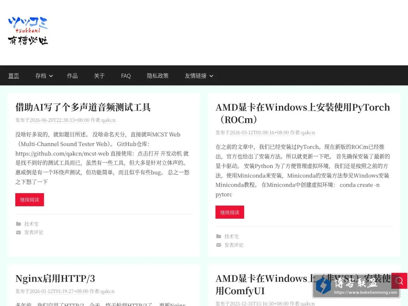Click 发表评论 under the PyTorch（ROCm） post

coord(234,245)
